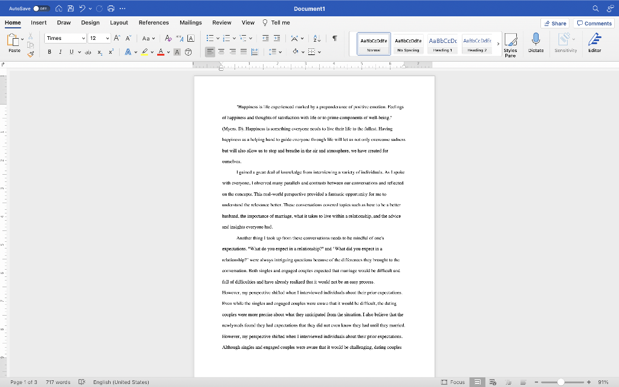Open the Editor pane
The image size is (619, 387).
point(594,42)
